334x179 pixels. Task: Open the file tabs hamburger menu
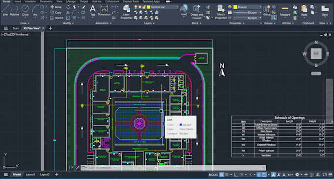6,28
